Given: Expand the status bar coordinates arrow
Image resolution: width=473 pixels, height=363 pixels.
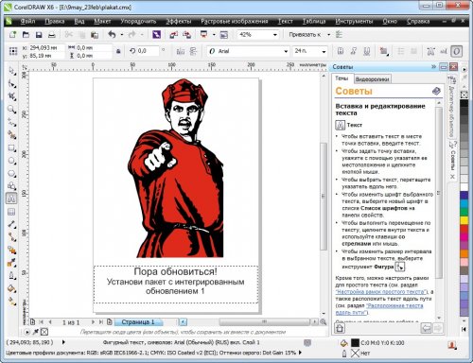Looking at the screenshot, I should [63, 342].
